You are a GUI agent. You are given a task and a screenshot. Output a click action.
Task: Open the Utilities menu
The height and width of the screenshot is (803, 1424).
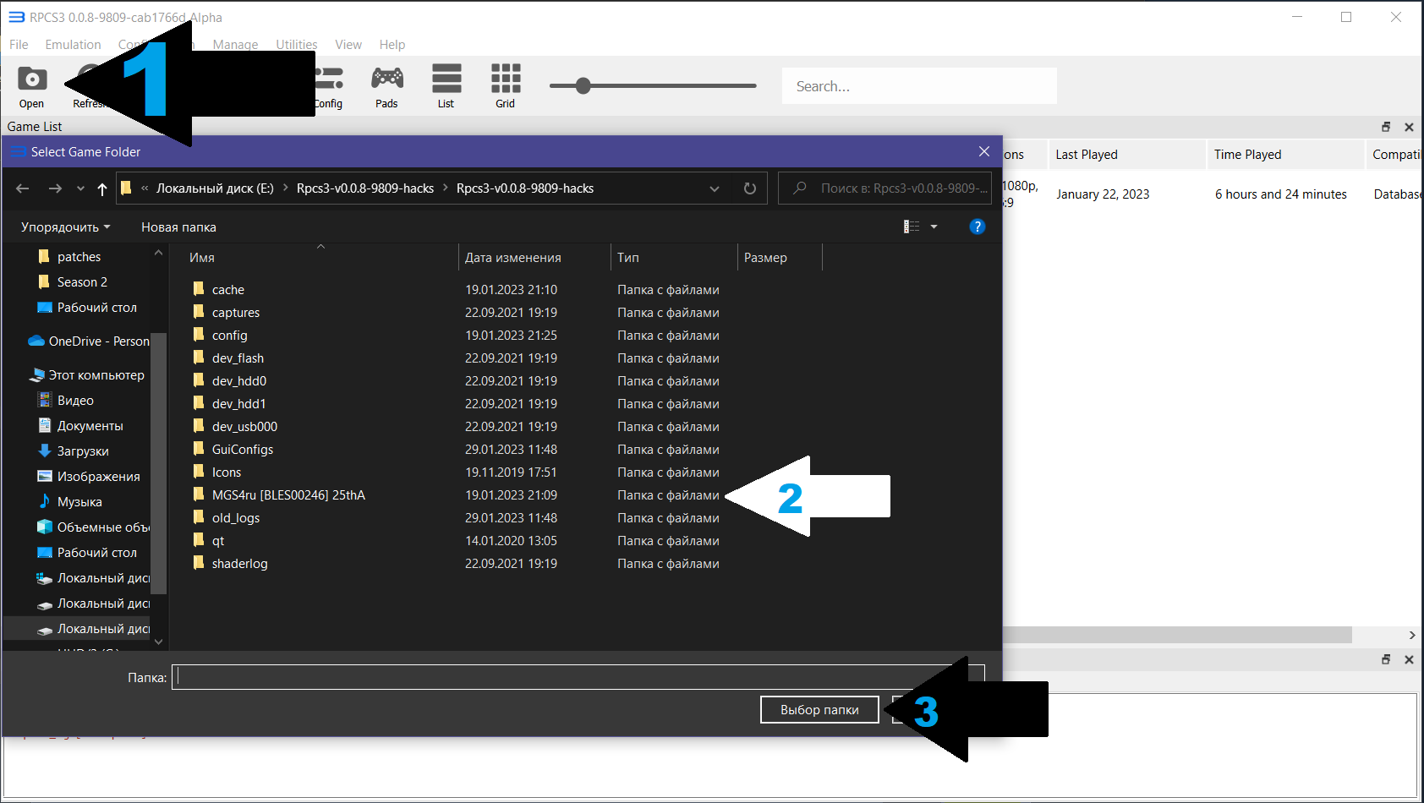point(297,45)
